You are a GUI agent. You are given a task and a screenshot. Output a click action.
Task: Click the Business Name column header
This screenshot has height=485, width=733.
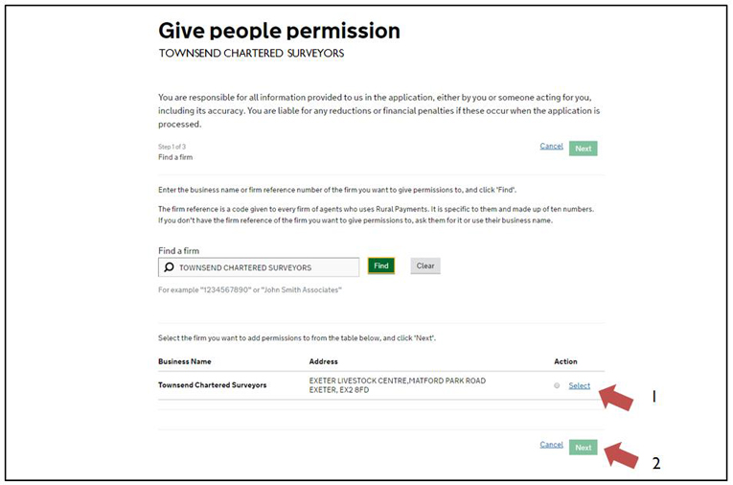185,361
